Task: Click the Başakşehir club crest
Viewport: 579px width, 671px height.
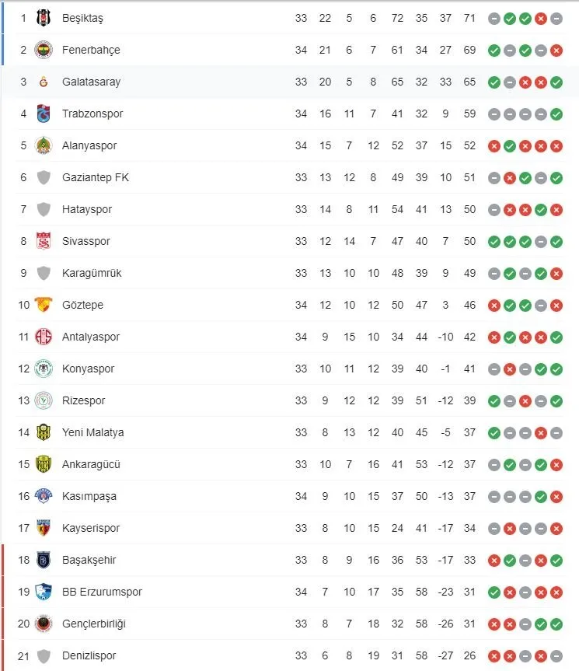Action: point(44,560)
